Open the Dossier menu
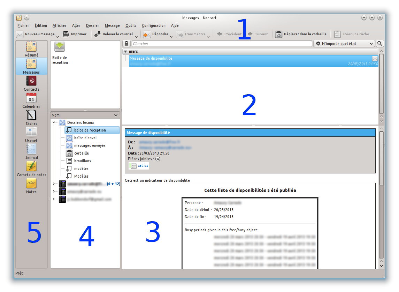399x292 pixels. pyautogui.click(x=92, y=25)
